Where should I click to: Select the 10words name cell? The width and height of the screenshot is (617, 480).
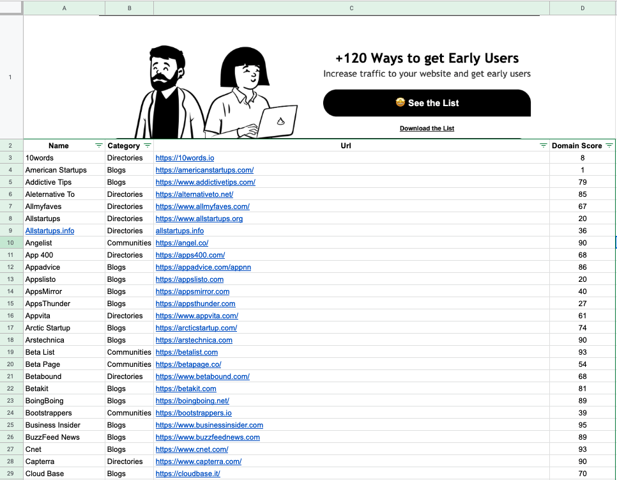pos(64,158)
